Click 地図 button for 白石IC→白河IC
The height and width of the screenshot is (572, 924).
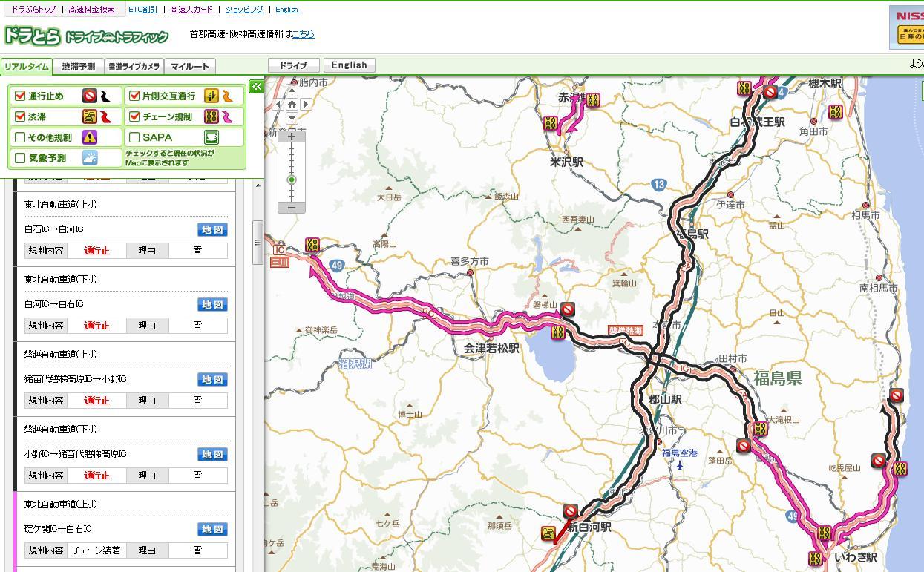pyautogui.click(x=212, y=230)
